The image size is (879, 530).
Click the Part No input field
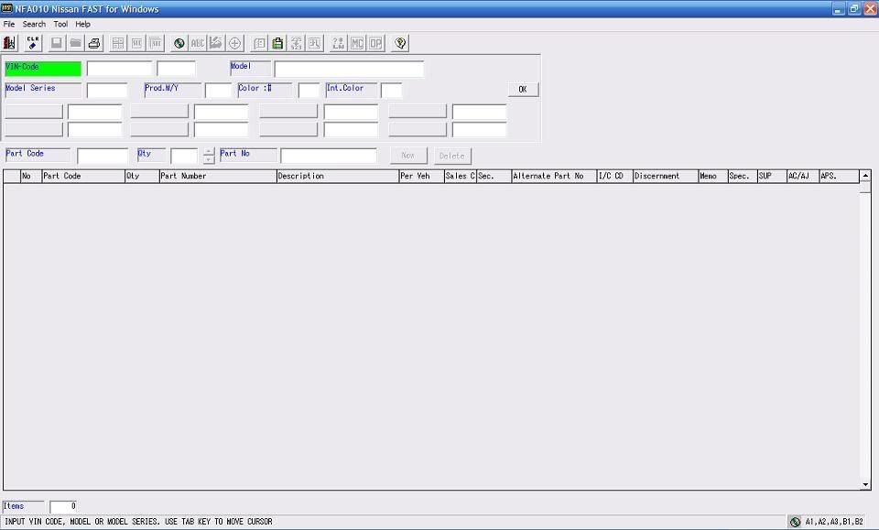coord(329,156)
